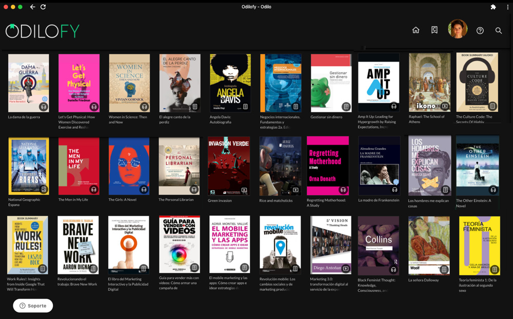The width and height of the screenshot is (513, 319).
Task: Open La señora Dalloway Woolf cover
Action: (x=429, y=245)
